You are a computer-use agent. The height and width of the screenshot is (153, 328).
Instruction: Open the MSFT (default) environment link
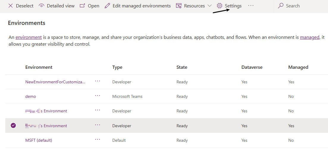(x=39, y=140)
